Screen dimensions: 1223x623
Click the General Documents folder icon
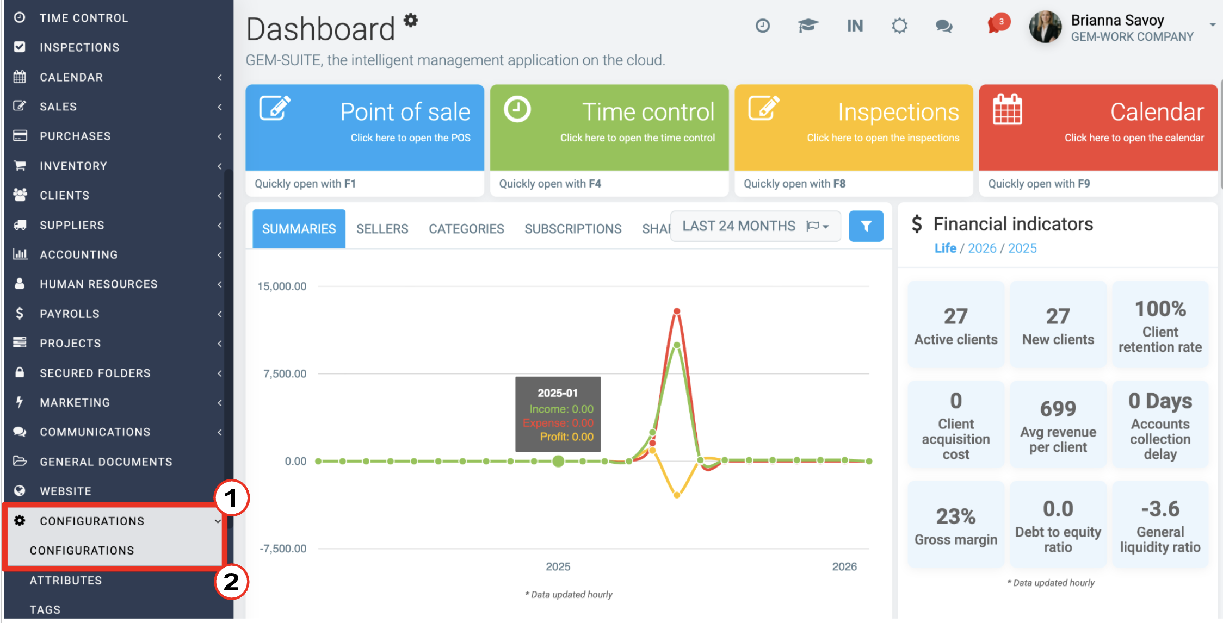pos(20,461)
